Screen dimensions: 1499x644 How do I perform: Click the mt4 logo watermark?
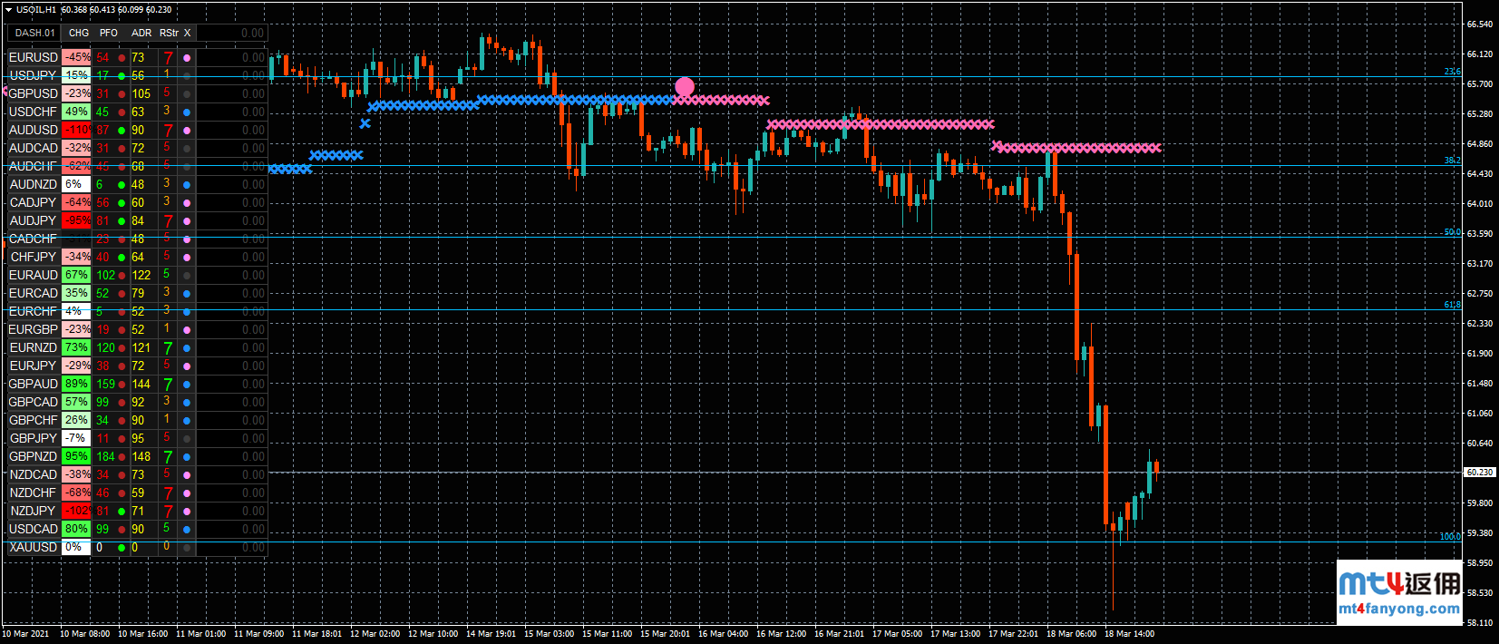1399,585
